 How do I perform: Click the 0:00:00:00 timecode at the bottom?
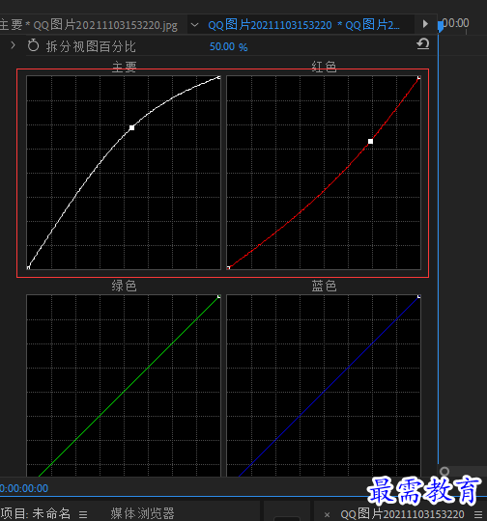pyautogui.click(x=24, y=488)
